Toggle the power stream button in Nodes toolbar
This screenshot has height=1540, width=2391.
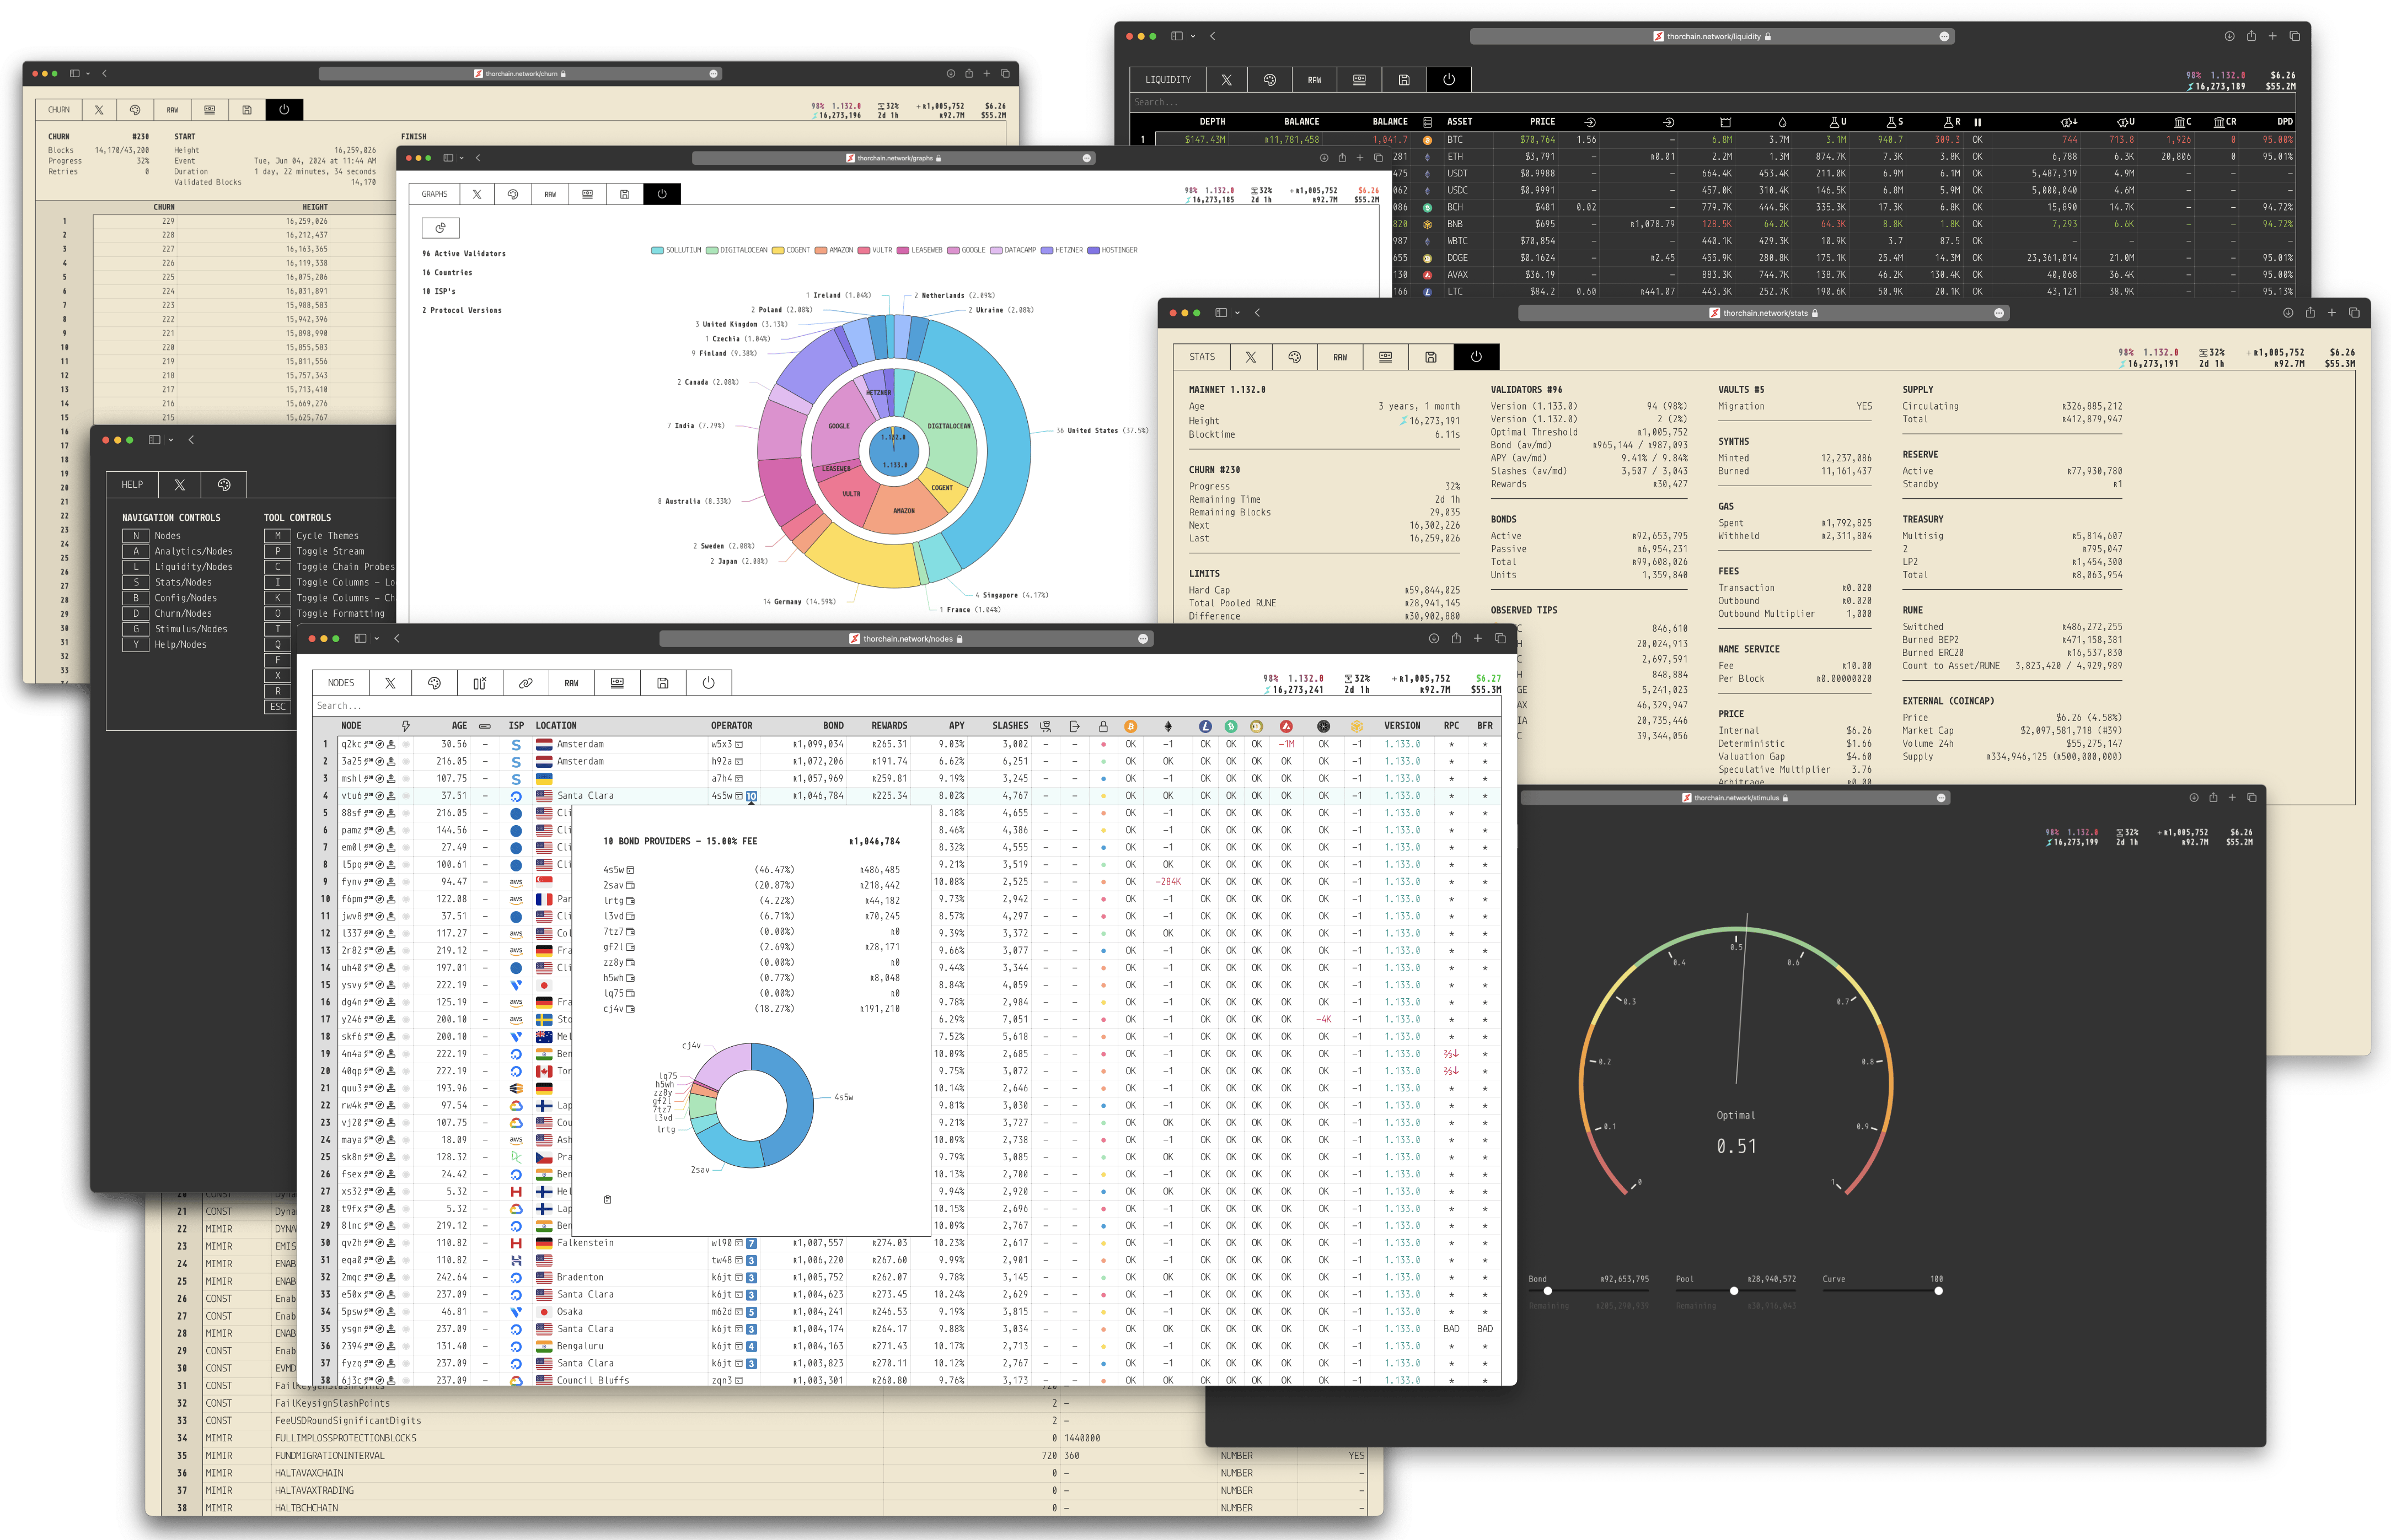(x=708, y=683)
